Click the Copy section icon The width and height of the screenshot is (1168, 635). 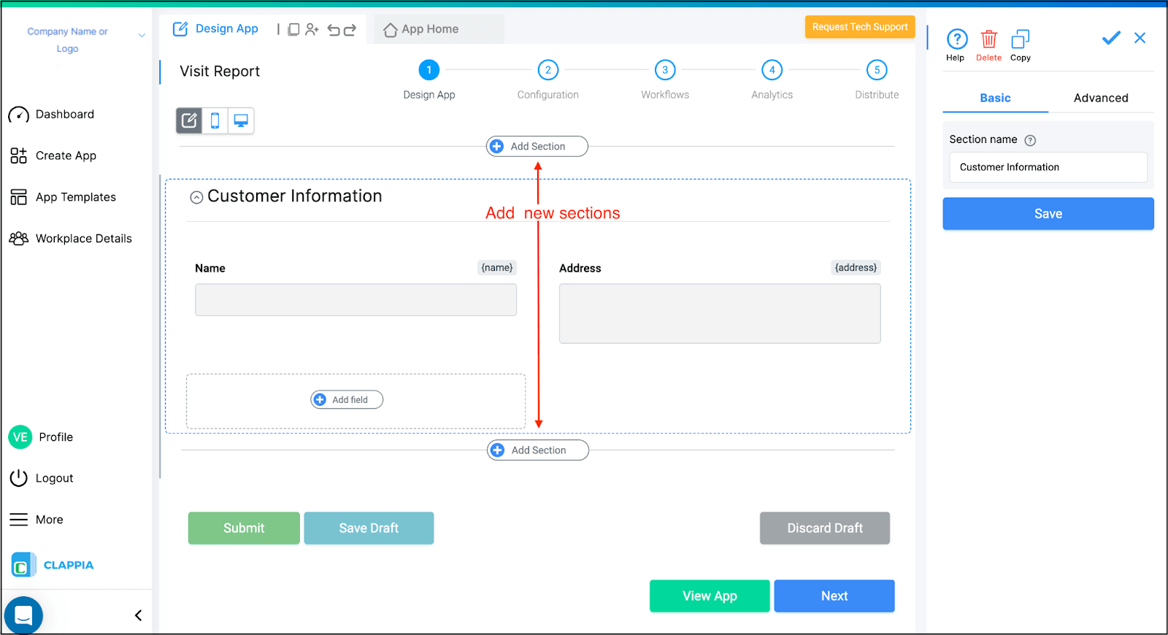(x=1021, y=39)
